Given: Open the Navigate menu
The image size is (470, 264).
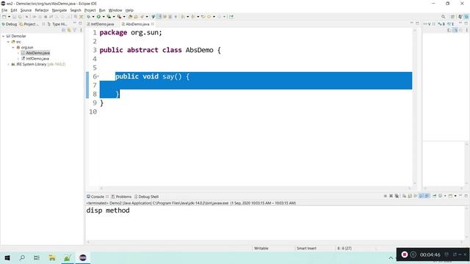Looking at the screenshot, I should [x=59, y=10].
